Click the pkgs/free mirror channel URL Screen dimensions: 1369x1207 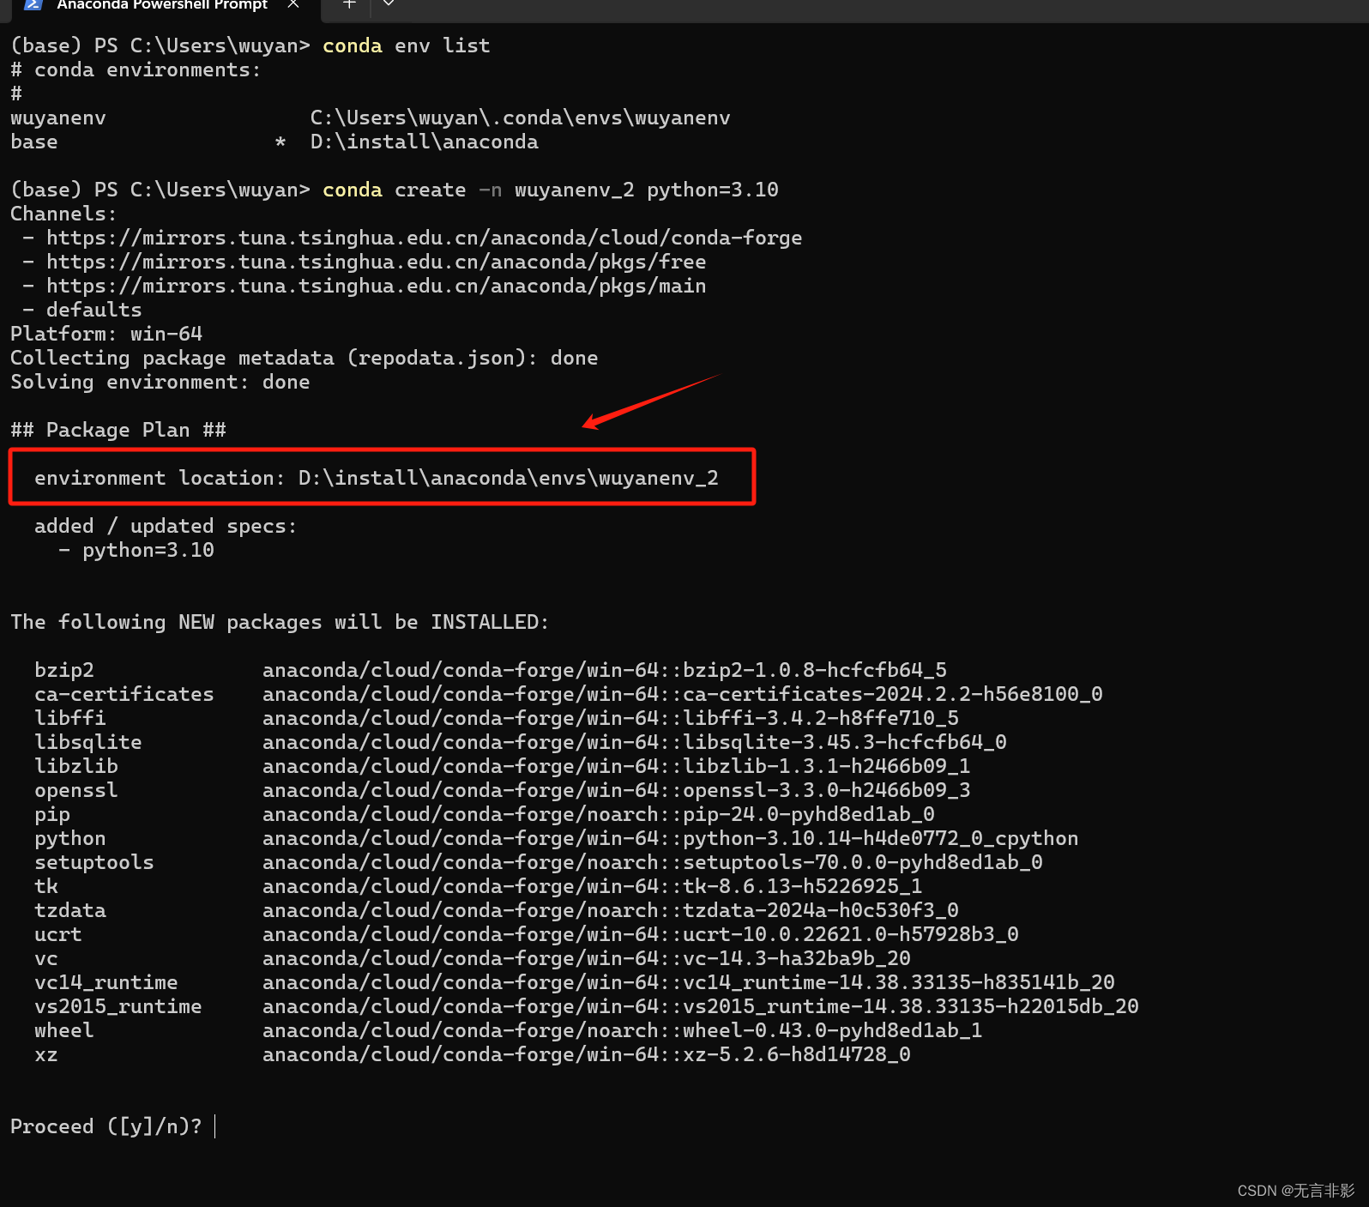point(377,262)
